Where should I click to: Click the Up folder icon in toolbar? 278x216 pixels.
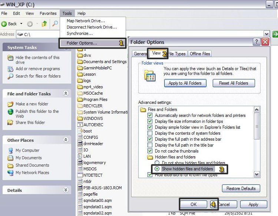(44, 24)
